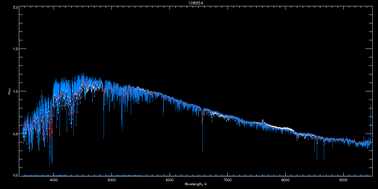Click the Flux y-axis label
This screenshot has height=189, width=378.
pos(9,91)
